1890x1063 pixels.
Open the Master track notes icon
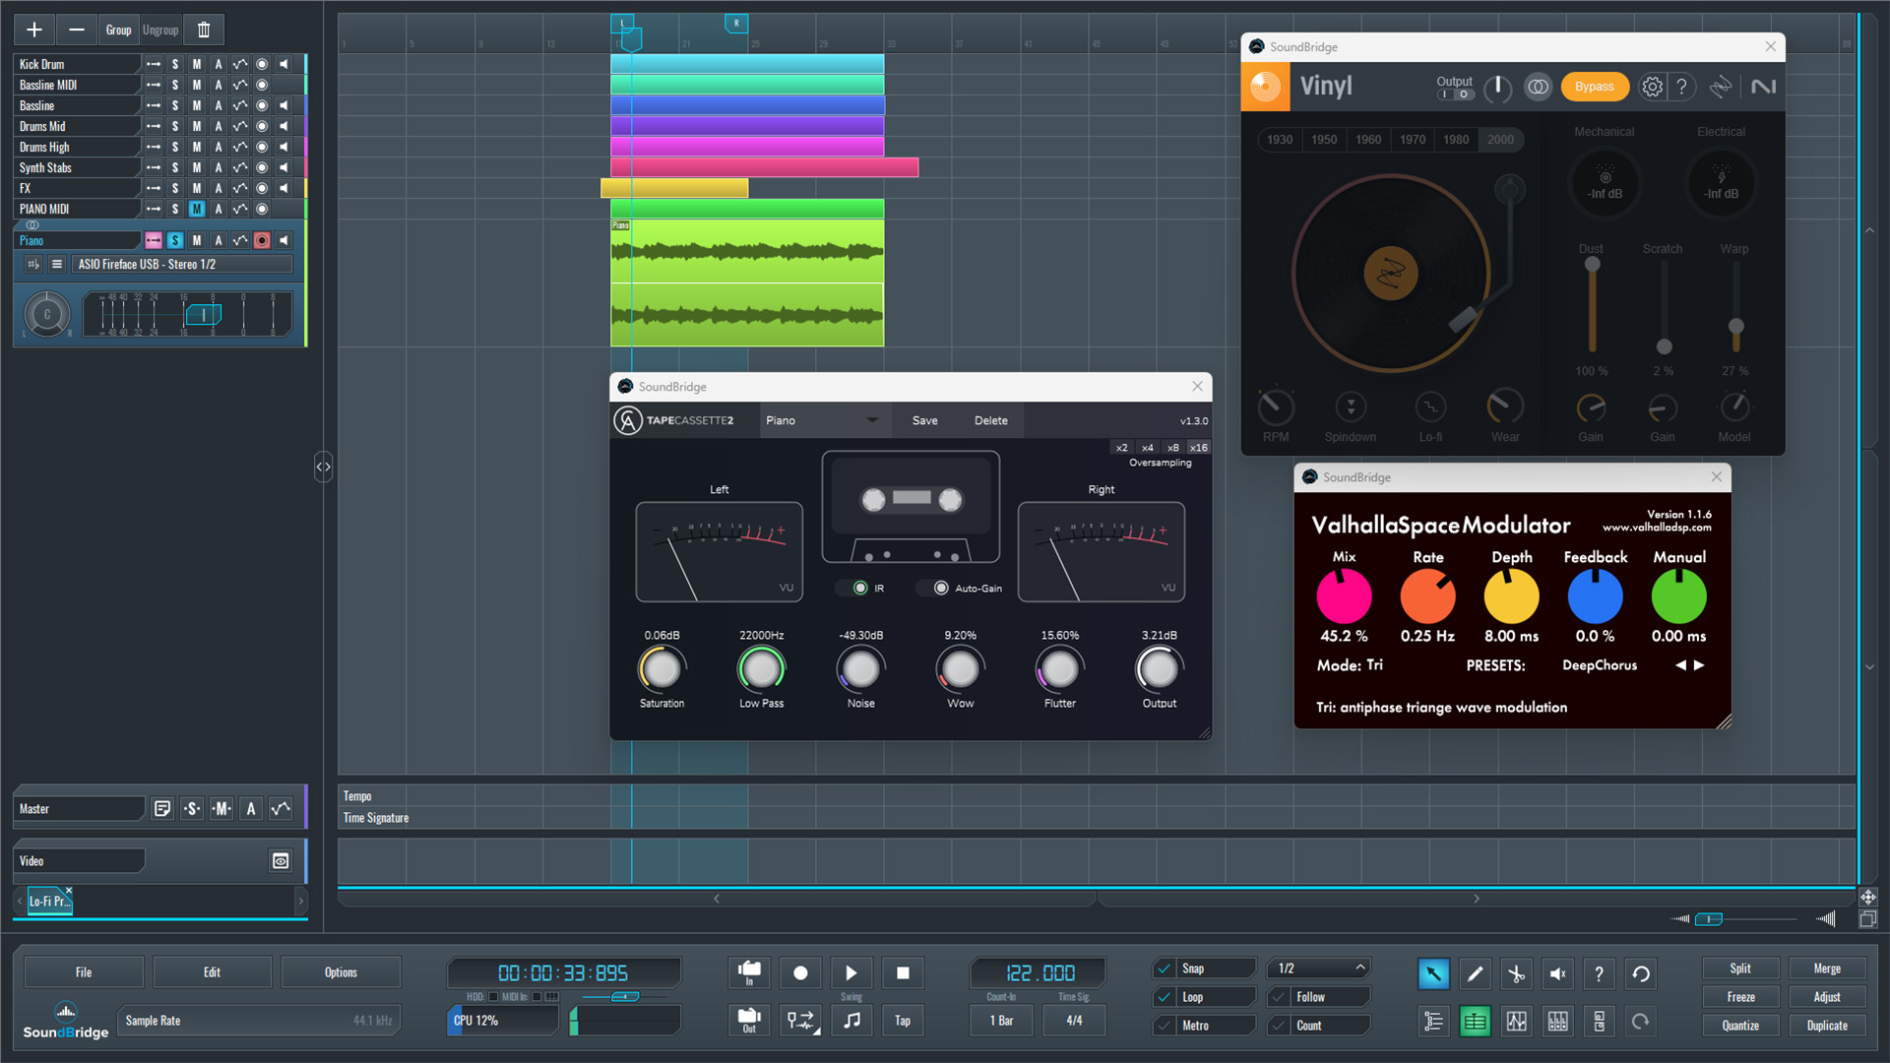[162, 809]
